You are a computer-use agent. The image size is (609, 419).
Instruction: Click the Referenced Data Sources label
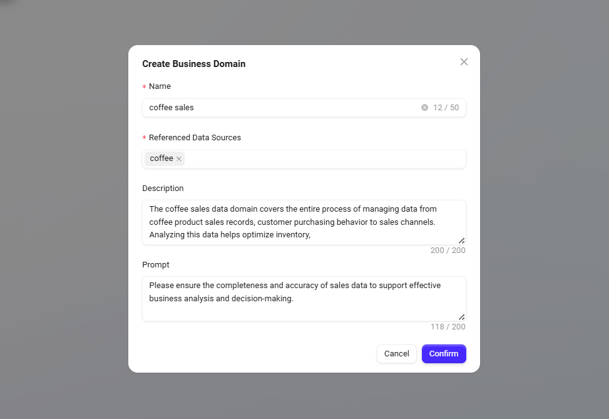click(x=195, y=138)
